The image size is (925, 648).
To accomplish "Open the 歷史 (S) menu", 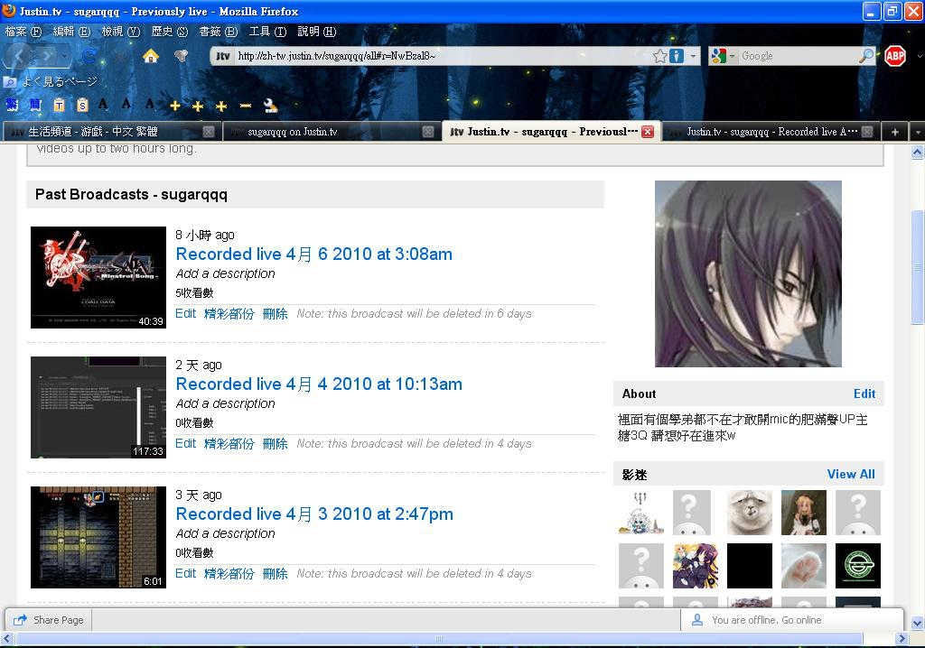I will click(x=169, y=32).
